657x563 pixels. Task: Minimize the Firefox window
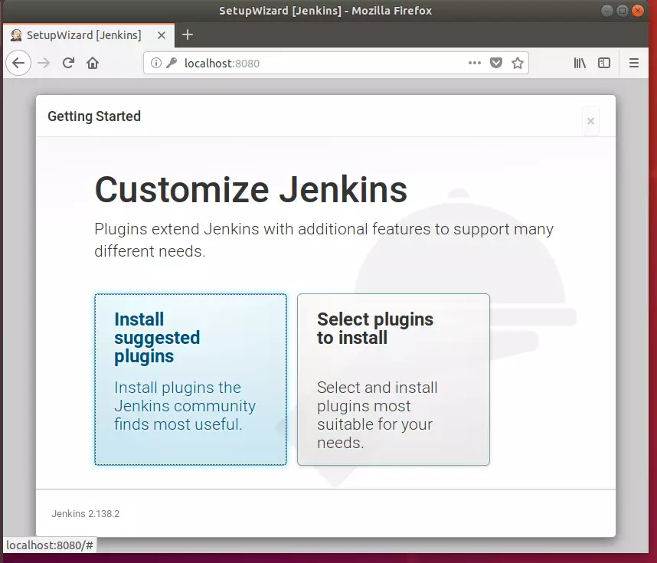click(607, 11)
